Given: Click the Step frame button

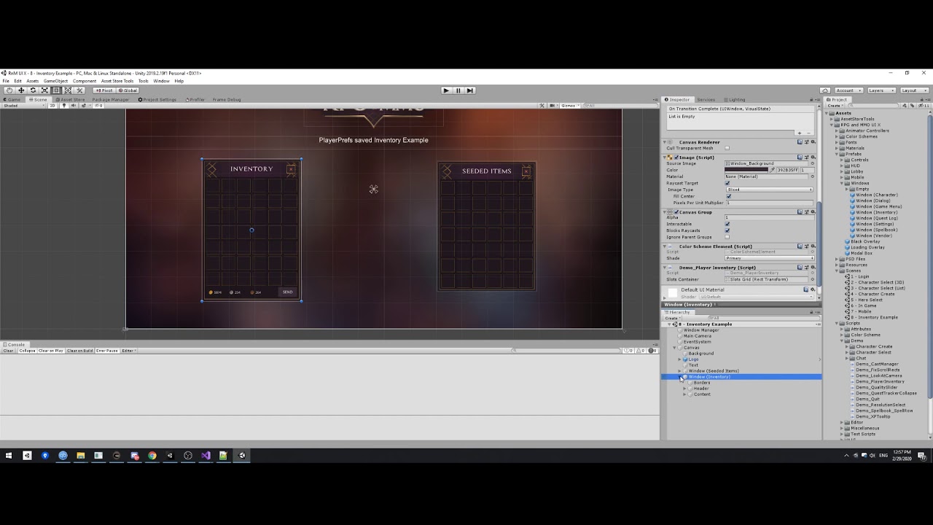Looking at the screenshot, I should (x=470, y=90).
